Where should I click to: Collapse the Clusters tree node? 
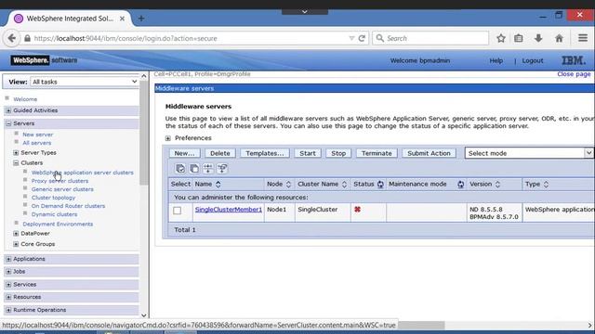click(16, 163)
